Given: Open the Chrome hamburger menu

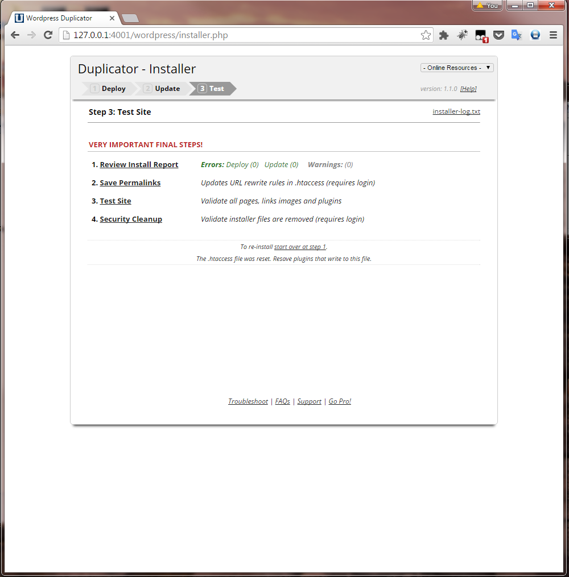Looking at the screenshot, I should [x=553, y=35].
